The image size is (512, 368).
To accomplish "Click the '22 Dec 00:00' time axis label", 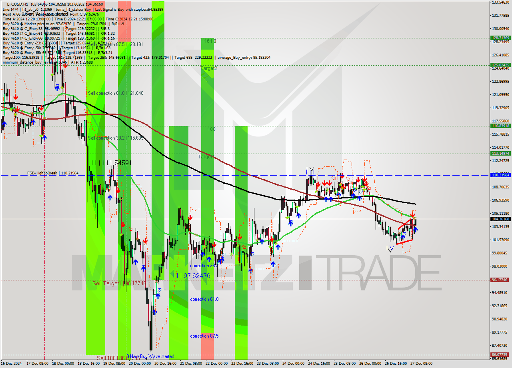I will (216, 364).
